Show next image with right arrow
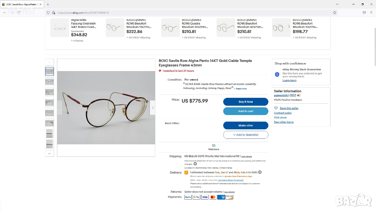The width and height of the screenshot is (376, 211). [152, 108]
